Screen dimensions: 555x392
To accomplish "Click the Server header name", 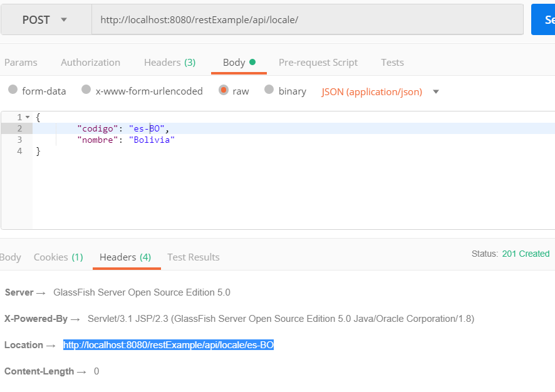I will pyautogui.click(x=19, y=292).
